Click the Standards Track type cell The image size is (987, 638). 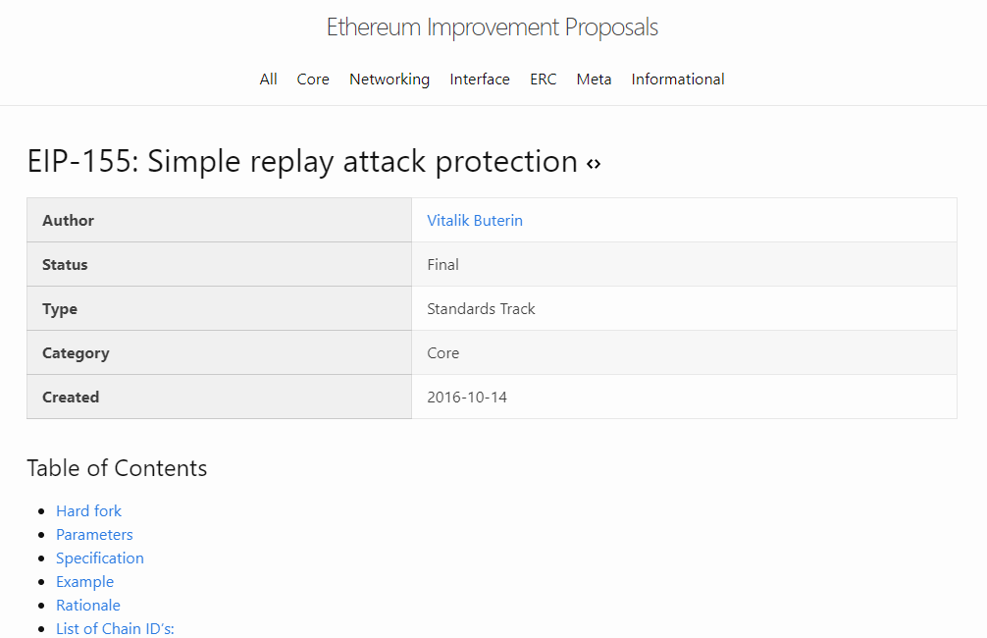click(x=481, y=309)
